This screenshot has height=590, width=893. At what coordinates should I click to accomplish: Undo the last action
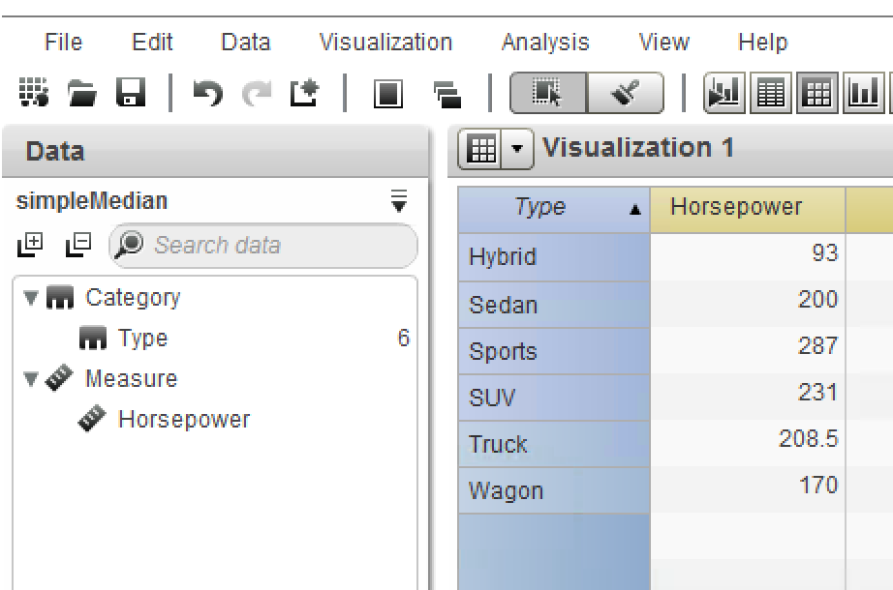(208, 93)
